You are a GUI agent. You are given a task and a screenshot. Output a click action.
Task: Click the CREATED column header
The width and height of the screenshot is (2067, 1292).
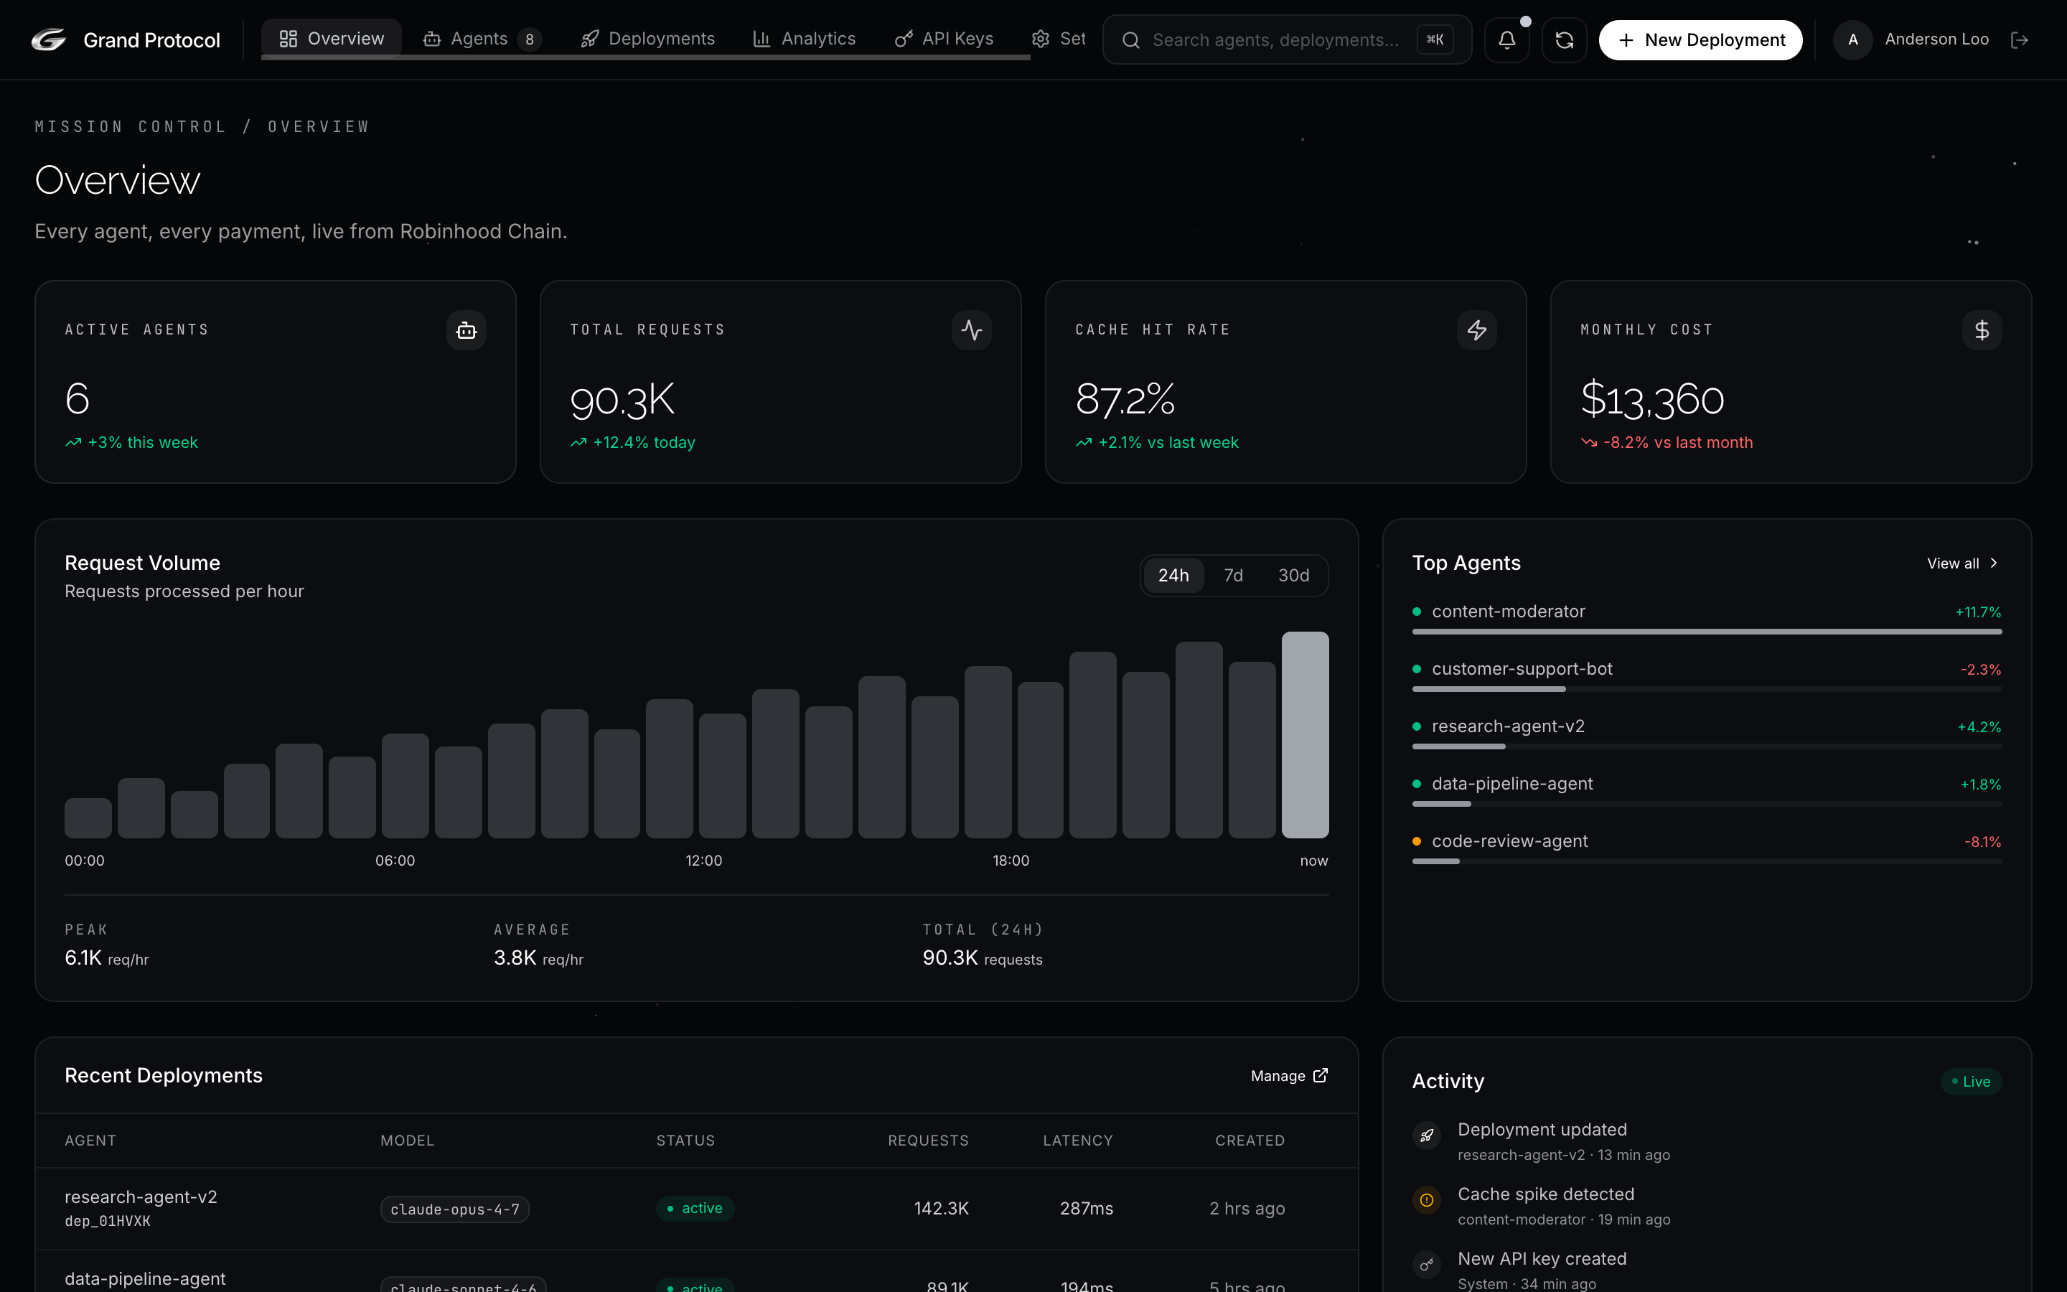click(1250, 1141)
